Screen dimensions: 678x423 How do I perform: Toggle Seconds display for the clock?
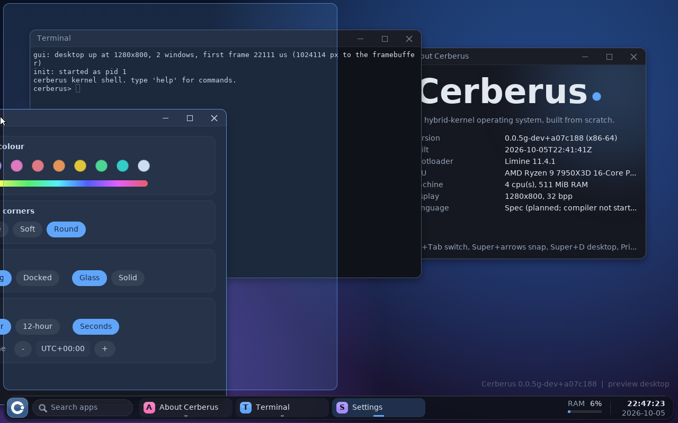click(x=96, y=326)
